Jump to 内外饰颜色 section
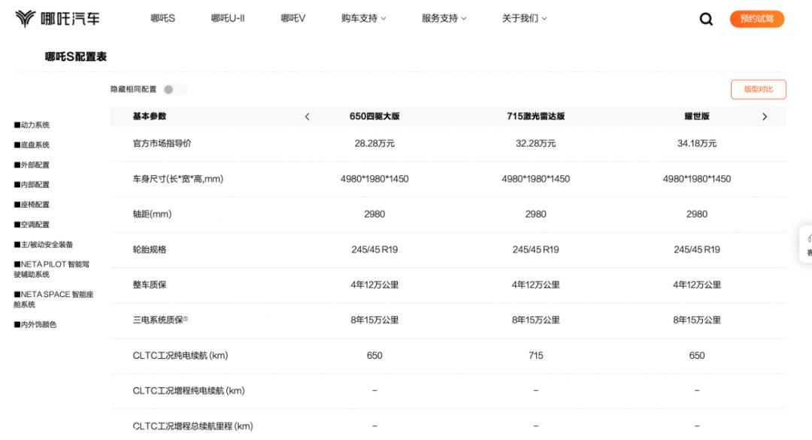This screenshot has width=812, height=440. (35, 324)
